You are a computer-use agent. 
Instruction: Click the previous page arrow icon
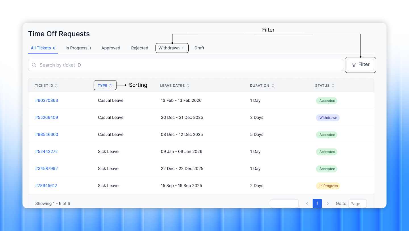307,203
